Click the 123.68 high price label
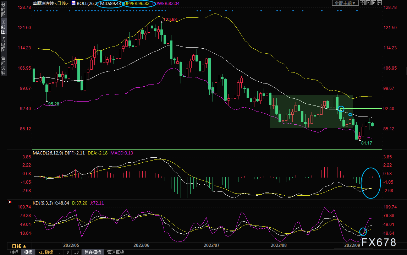The height and width of the screenshot is (255, 407). (170, 20)
